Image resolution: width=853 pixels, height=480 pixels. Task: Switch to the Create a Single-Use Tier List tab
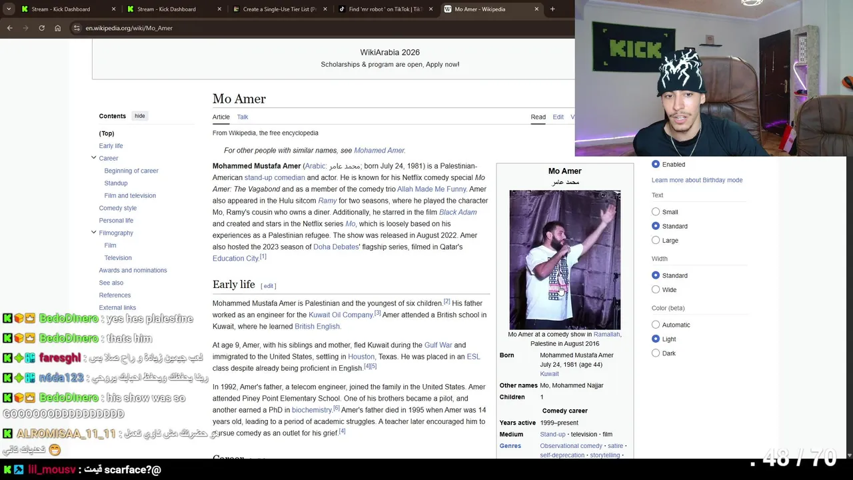[x=279, y=9]
